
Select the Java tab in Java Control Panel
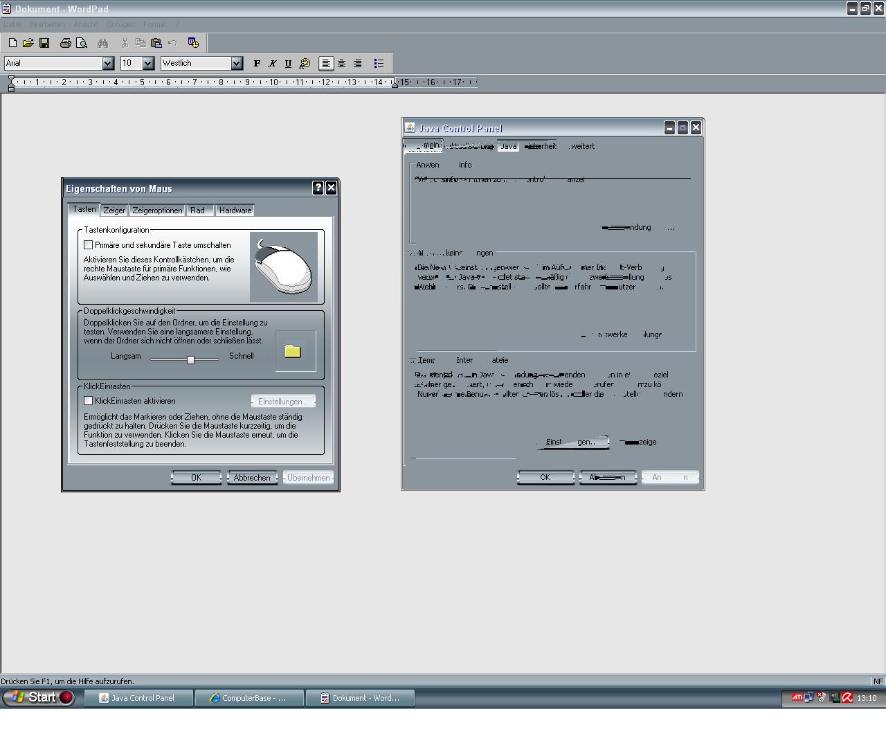509,146
